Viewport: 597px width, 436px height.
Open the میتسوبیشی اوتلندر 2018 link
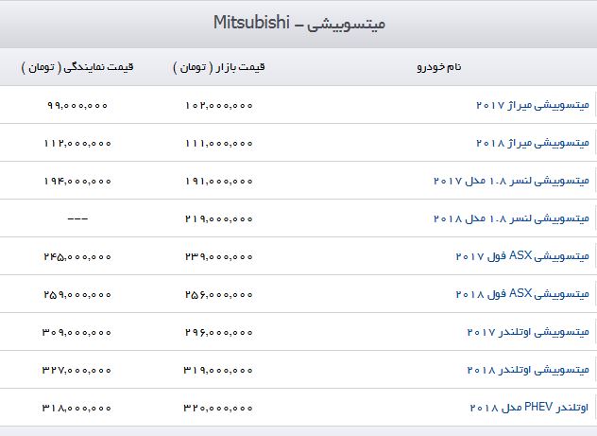tap(528, 370)
